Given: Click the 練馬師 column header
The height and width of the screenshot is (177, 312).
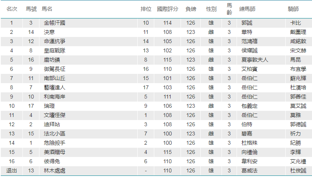Looking at the screenshot, I should tap(247, 9).
